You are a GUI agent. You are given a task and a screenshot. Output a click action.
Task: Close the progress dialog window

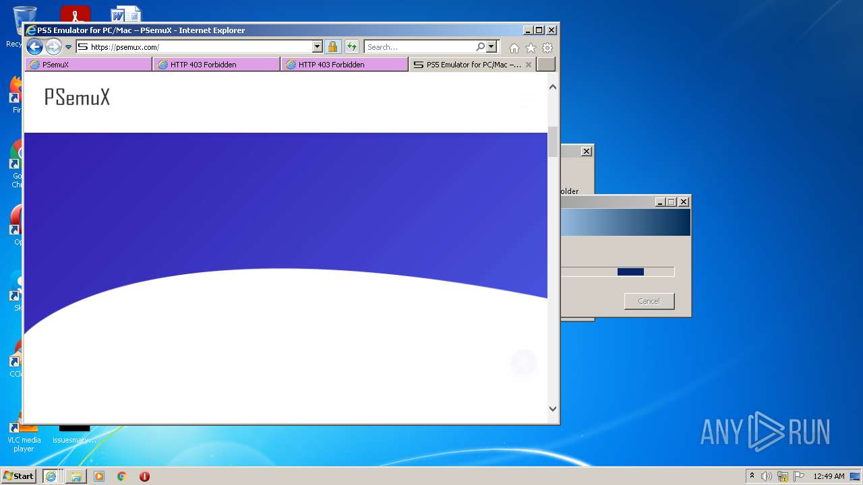[x=684, y=202]
